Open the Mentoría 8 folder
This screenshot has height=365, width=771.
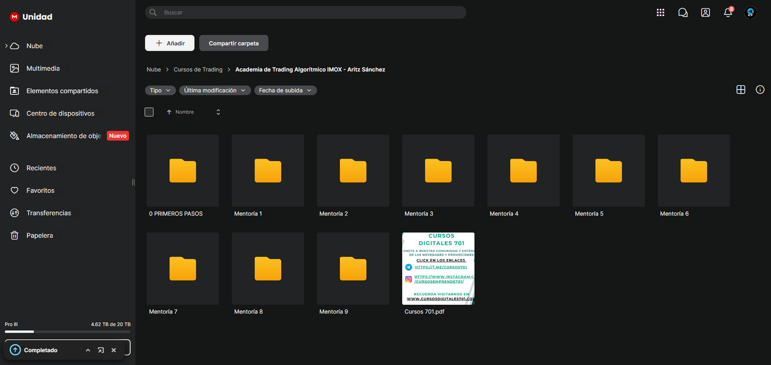pyautogui.click(x=268, y=268)
